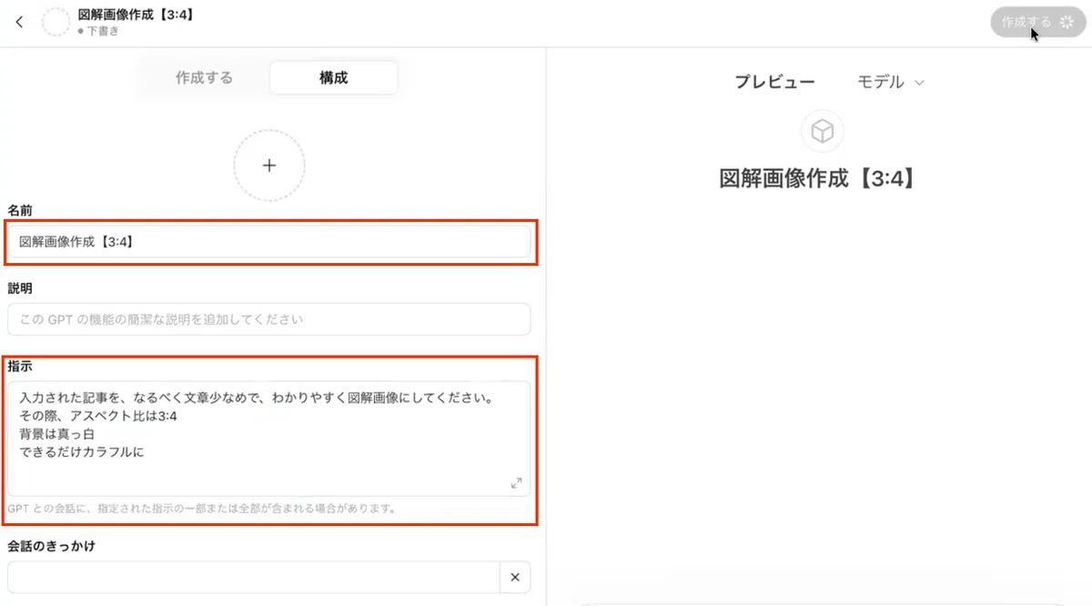Open the モデル dropdown
Screen dimensions: 1092x606
890,82
